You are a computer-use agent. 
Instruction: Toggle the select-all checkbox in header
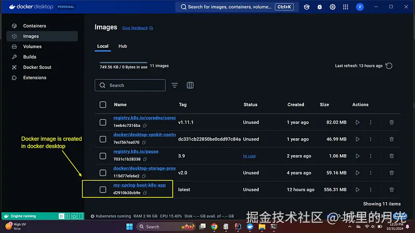(x=103, y=105)
